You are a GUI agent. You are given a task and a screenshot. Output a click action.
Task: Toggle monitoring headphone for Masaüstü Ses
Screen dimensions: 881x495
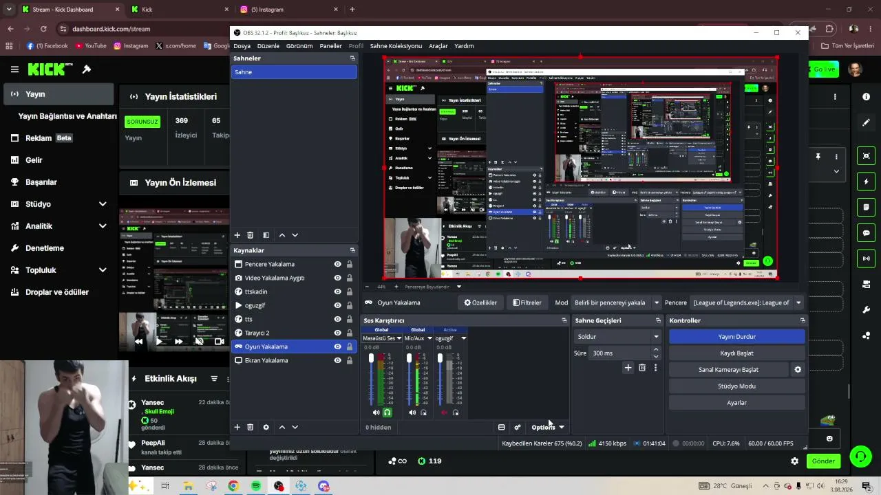[388, 412]
